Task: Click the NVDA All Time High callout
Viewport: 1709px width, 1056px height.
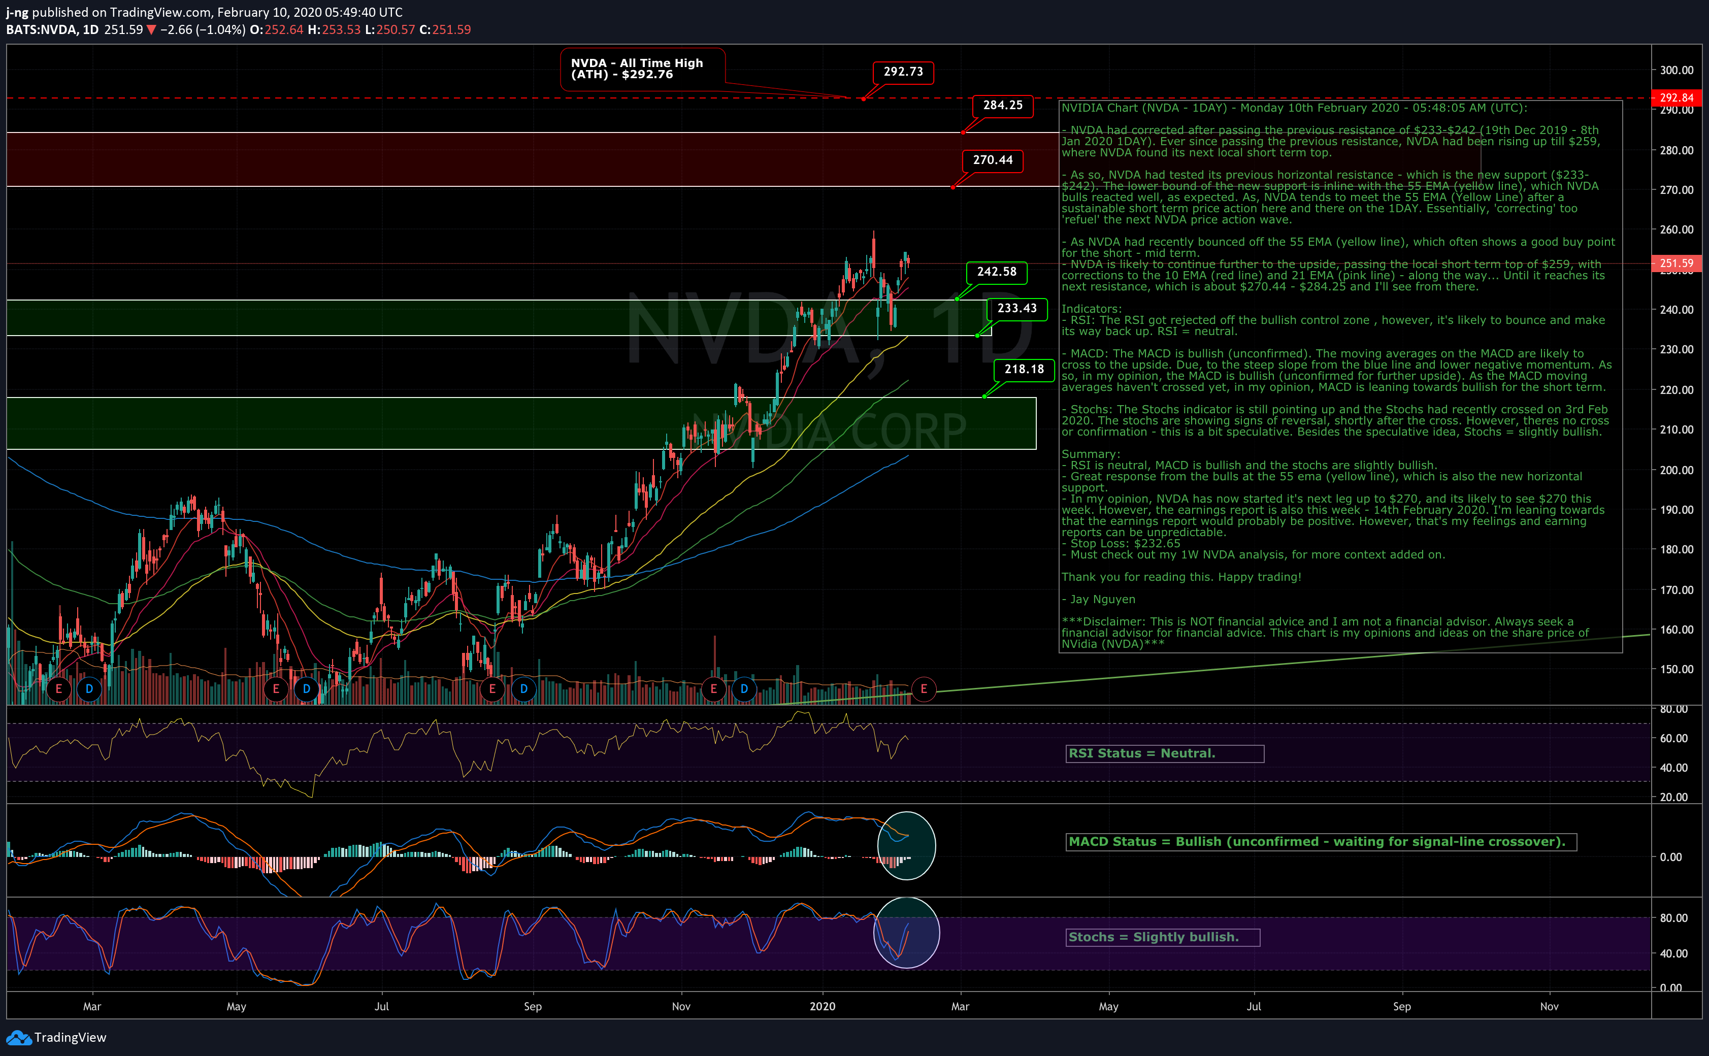Action: click(643, 69)
